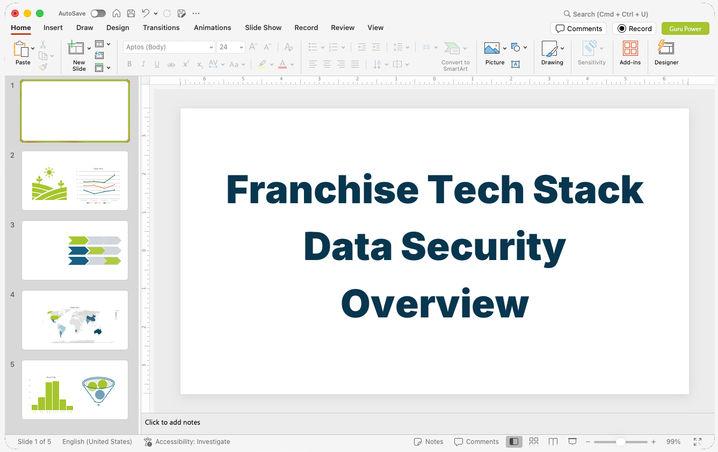Click the Guru Power button
Image resolution: width=718 pixels, height=452 pixels.
pos(685,28)
